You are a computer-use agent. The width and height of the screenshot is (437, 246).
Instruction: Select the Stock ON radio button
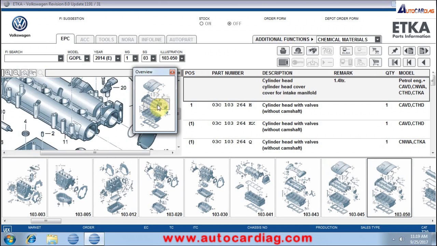201,24
